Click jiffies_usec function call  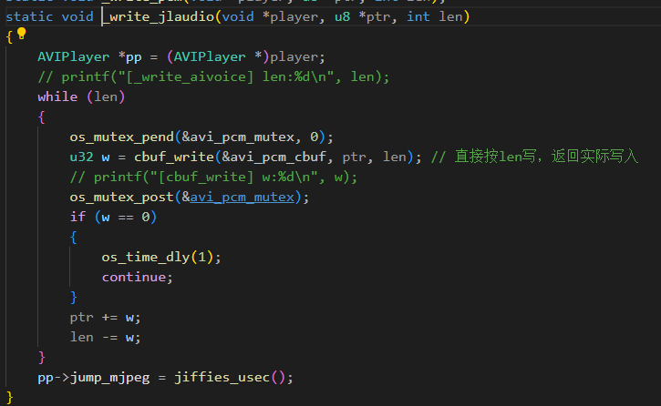[x=222, y=378]
